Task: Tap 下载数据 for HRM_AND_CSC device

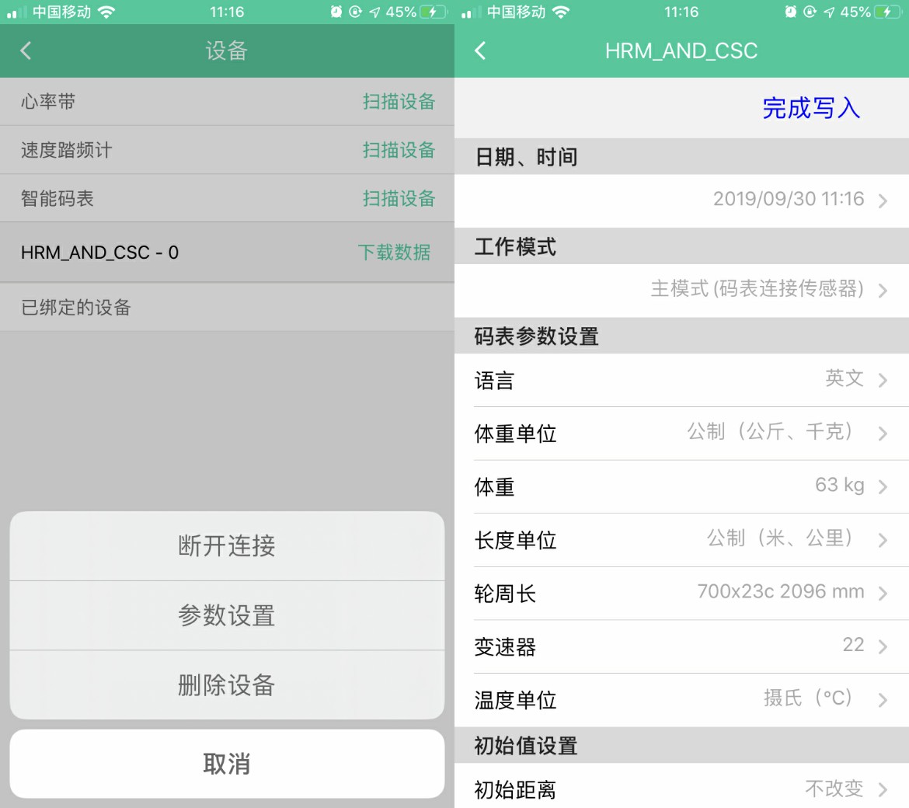Action: tap(394, 252)
